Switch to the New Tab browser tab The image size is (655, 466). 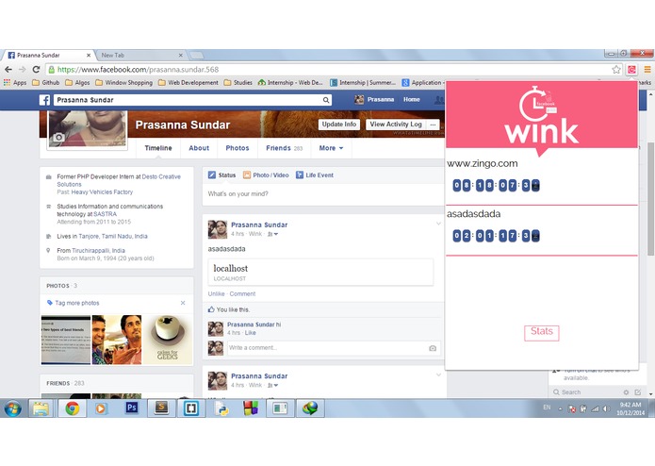pos(142,55)
